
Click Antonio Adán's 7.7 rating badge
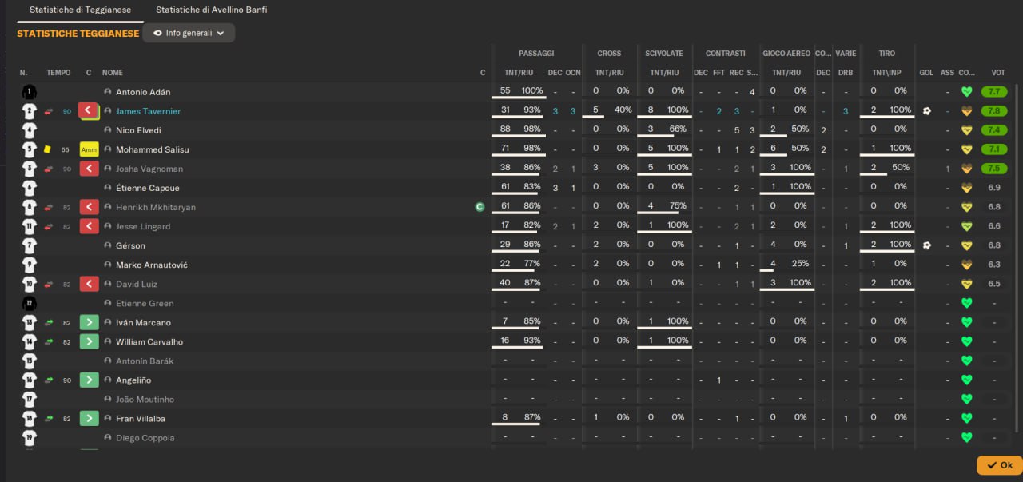coord(994,92)
